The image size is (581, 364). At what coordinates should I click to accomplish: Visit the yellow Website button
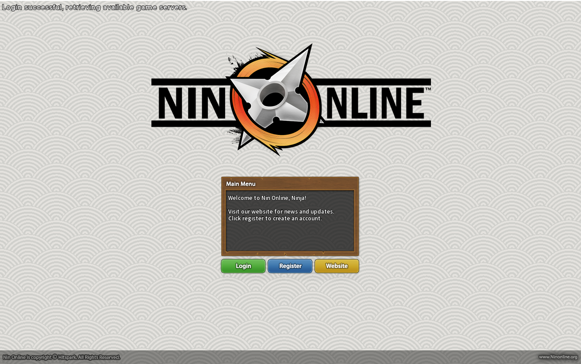[337, 266]
